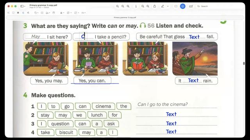Select the Highlight pen tool
This screenshot has height=140, width=250.
point(162,6)
